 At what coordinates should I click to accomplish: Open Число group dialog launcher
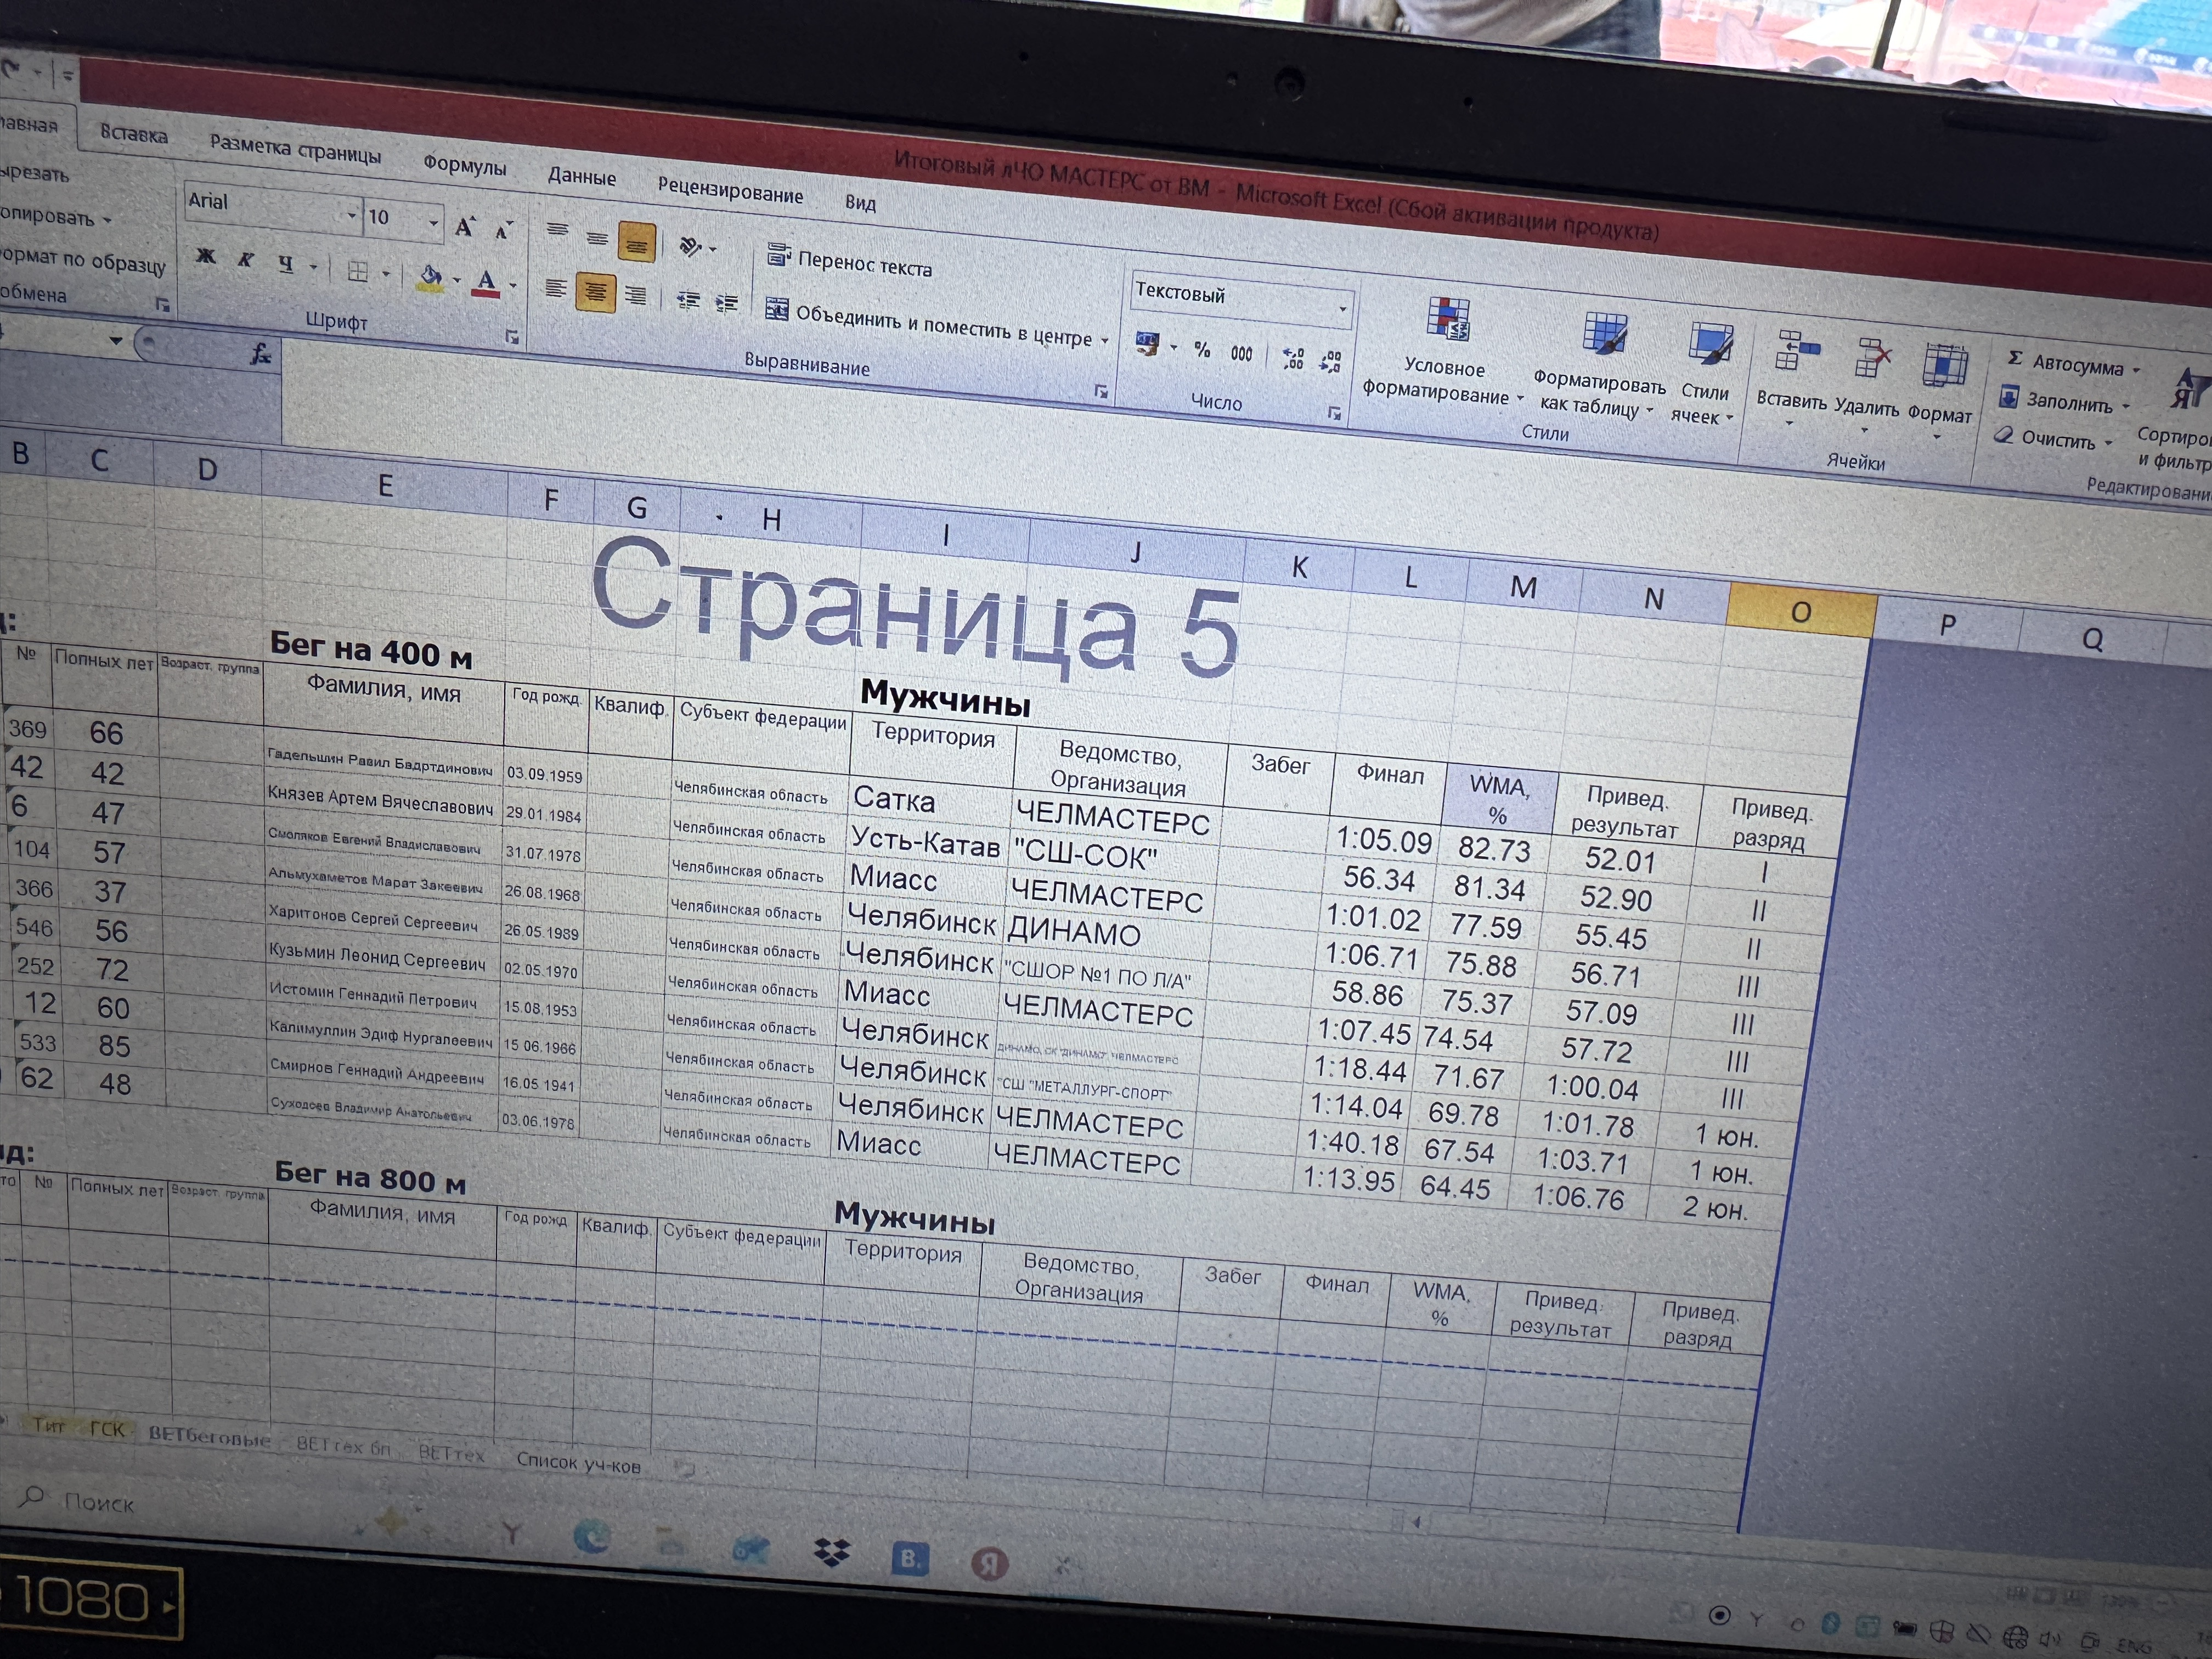[x=1334, y=413]
